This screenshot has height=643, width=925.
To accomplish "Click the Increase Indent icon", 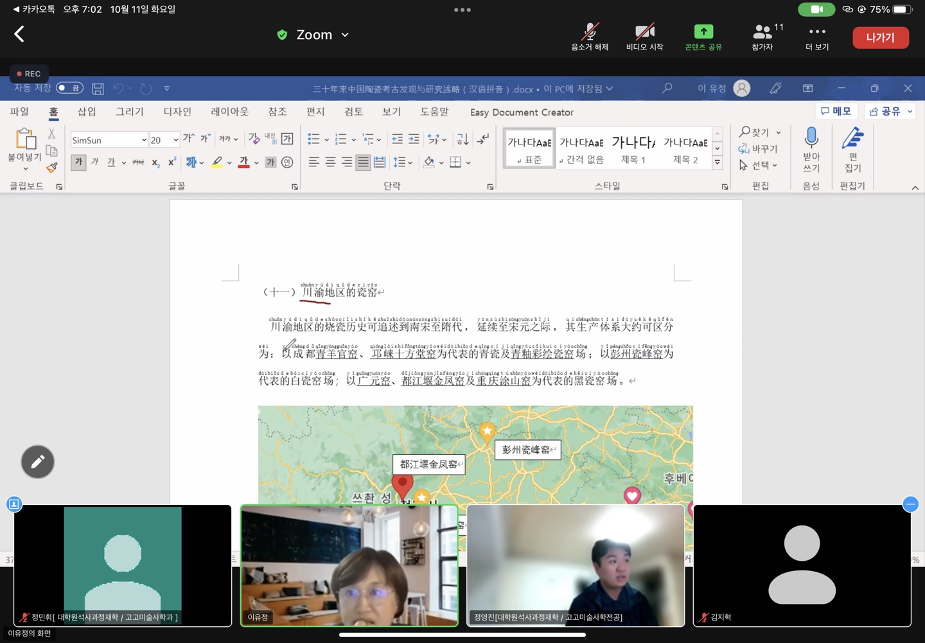I will (x=414, y=139).
